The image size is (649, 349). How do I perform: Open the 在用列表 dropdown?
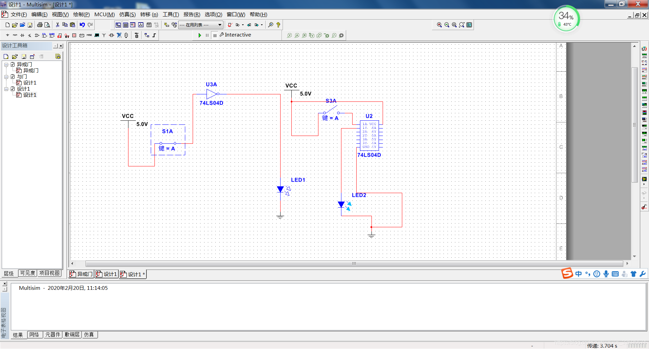click(201, 25)
